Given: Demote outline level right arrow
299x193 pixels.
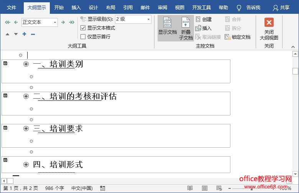Looking at the screenshot, I should click(63, 22).
